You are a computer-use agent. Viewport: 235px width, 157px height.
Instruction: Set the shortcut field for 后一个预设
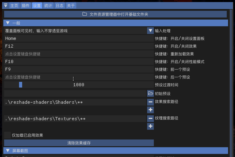click(79, 77)
